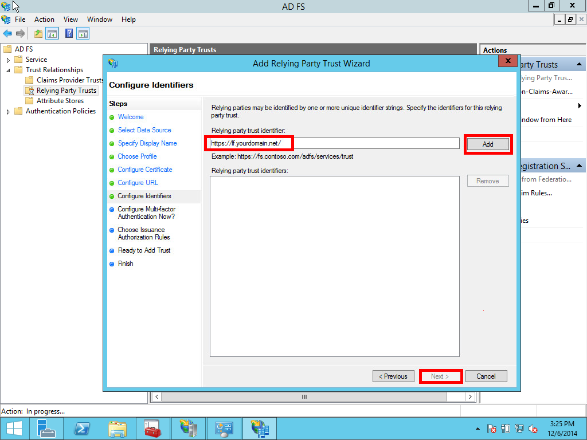Toggle the Show/Hide Console Tree icon

(x=52, y=33)
